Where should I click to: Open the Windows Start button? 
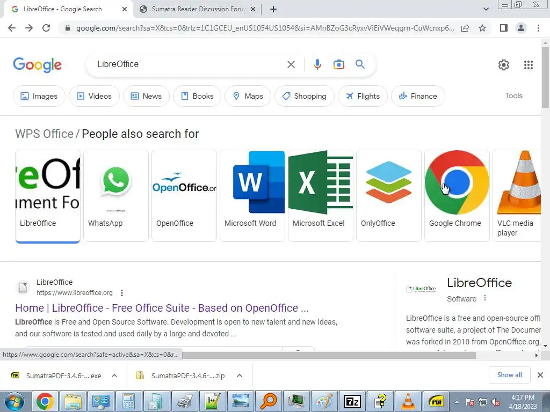[x=14, y=401]
